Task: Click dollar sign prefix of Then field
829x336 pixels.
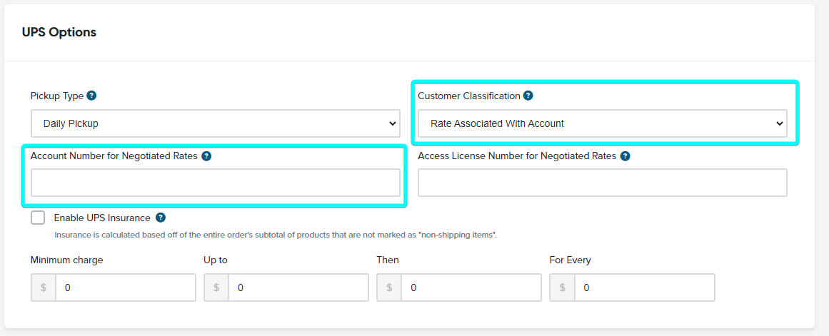Action: pyautogui.click(x=389, y=287)
